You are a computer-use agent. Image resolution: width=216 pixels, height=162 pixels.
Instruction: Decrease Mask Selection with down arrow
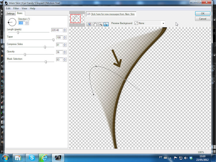tap(65, 60)
